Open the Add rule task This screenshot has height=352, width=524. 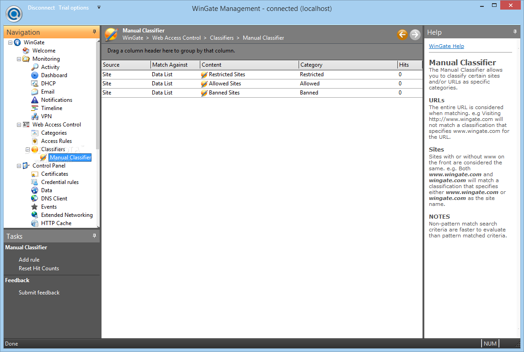click(29, 260)
